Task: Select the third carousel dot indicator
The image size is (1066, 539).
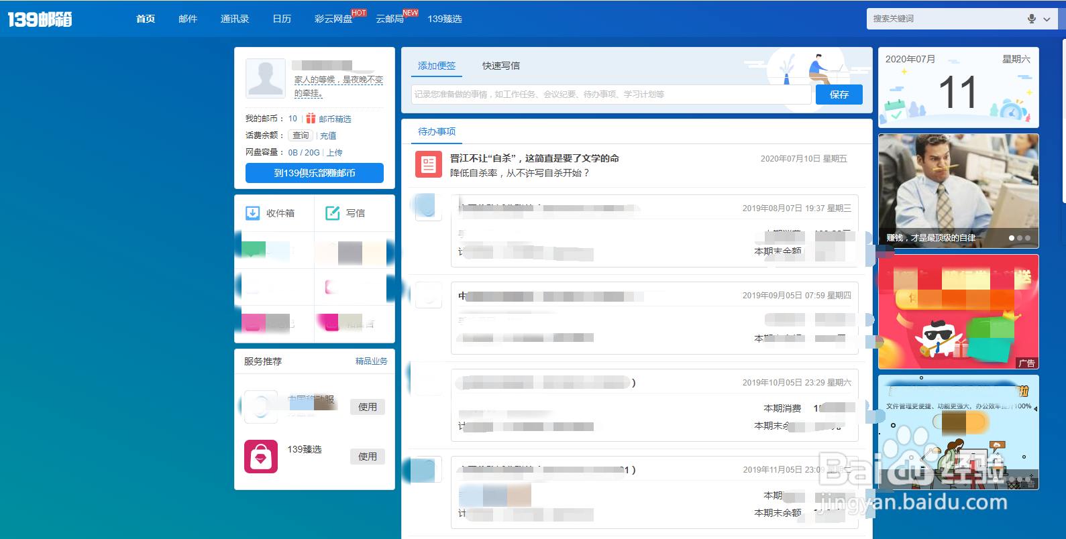Action: pos(1028,238)
